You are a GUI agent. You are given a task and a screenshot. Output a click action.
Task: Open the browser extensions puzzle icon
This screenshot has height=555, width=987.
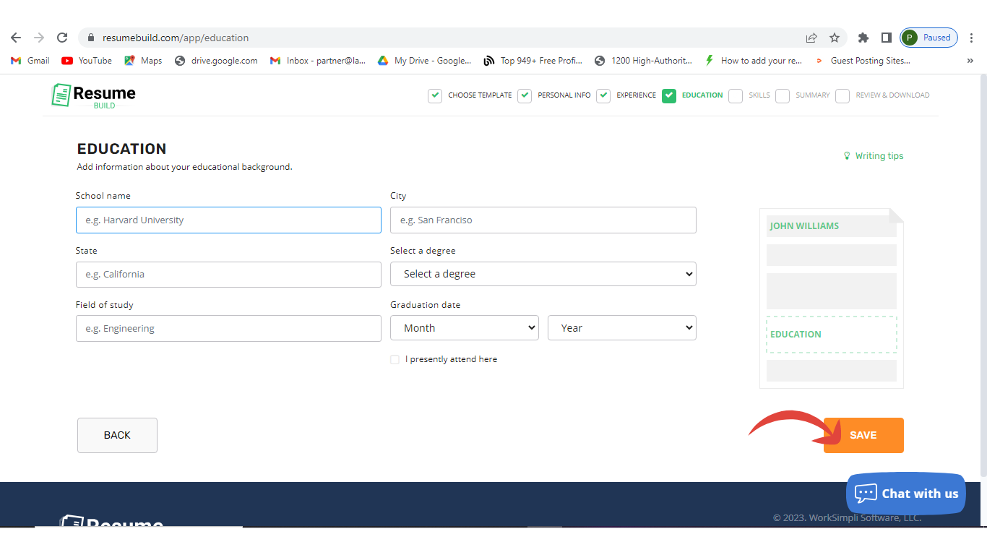pyautogui.click(x=863, y=38)
